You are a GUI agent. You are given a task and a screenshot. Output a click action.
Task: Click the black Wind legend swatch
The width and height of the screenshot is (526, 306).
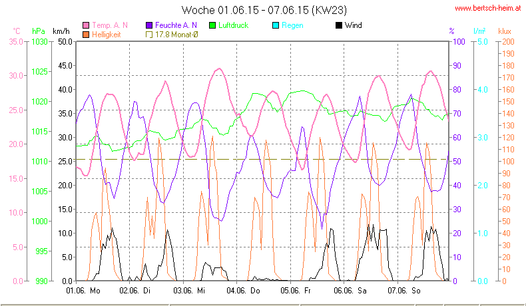point(338,25)
